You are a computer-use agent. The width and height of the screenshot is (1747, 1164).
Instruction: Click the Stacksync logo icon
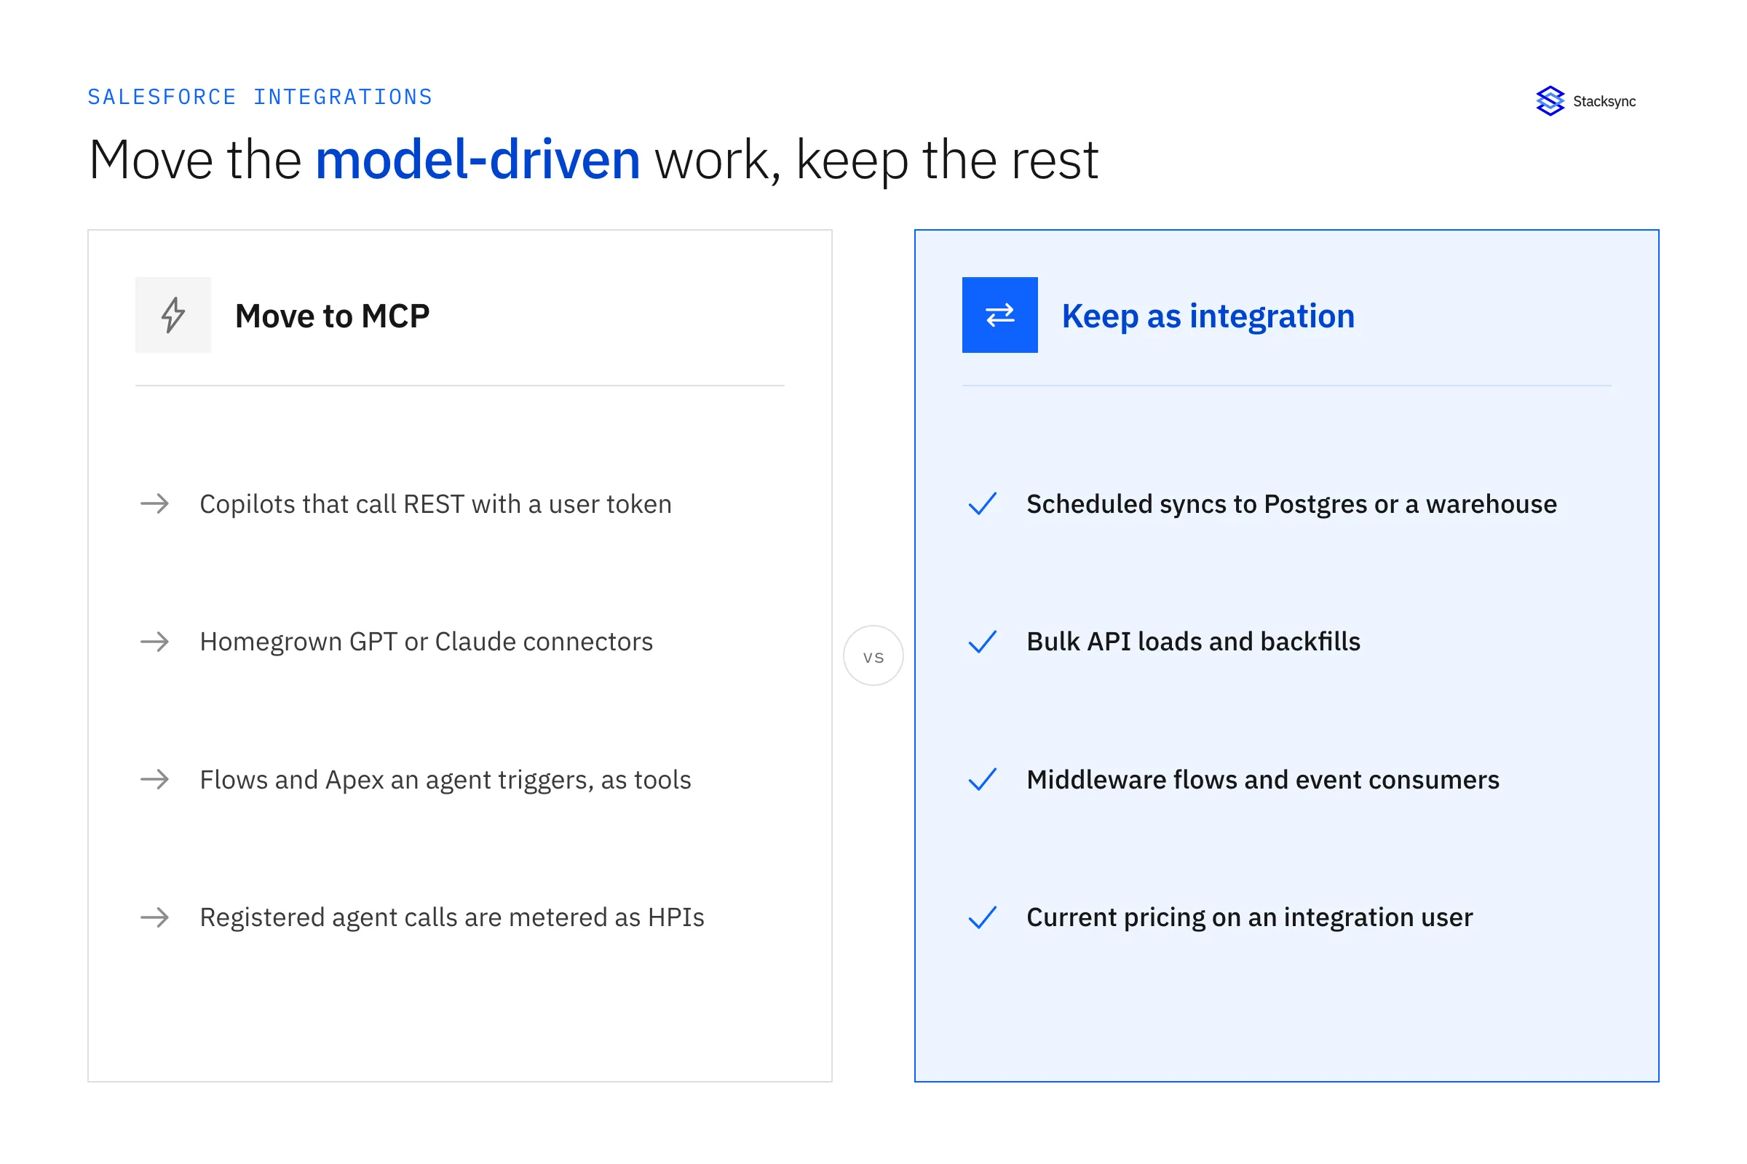(x=1550, y=101)
